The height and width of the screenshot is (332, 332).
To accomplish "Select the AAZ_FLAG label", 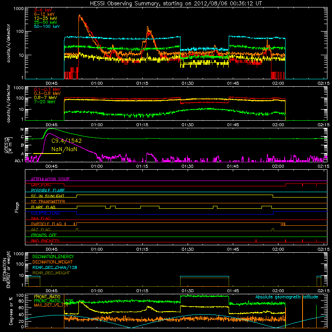I will (41, 229).
